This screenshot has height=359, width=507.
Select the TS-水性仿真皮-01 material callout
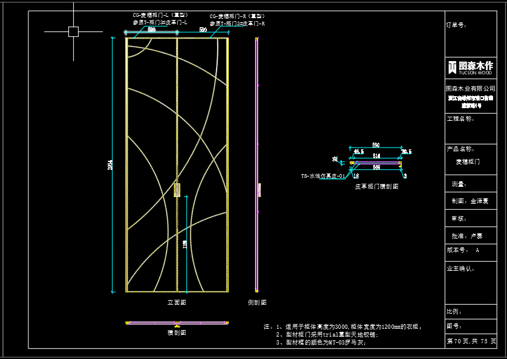tap(322, 176)
